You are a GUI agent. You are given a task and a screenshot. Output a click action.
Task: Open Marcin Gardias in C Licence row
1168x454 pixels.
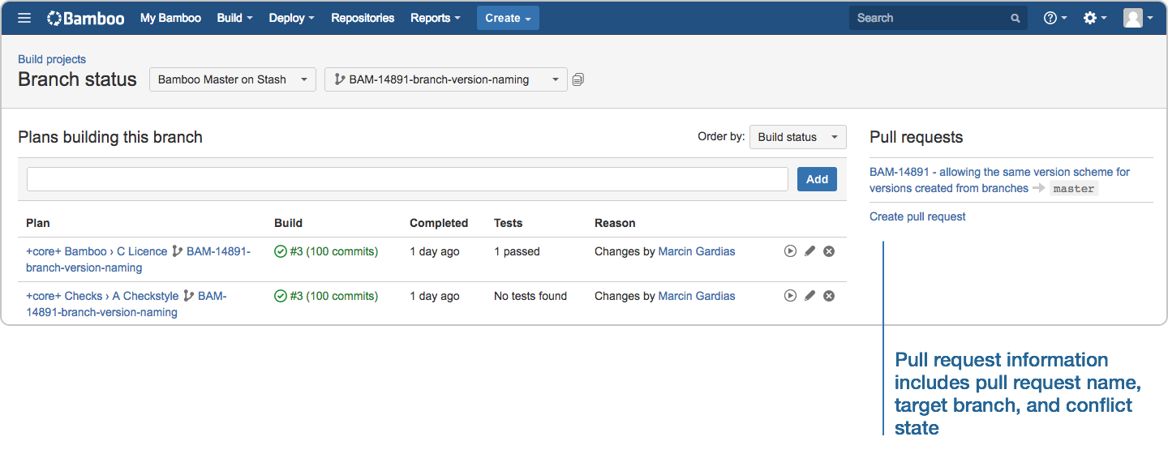pos(697,251)
